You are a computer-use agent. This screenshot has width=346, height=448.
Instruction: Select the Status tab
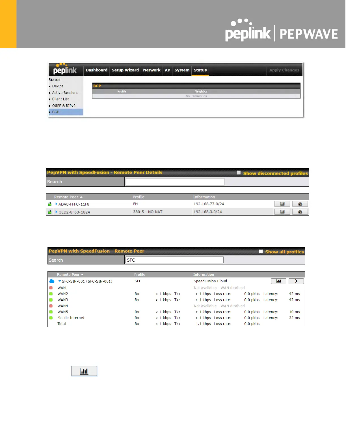click(x=200, y=70)
